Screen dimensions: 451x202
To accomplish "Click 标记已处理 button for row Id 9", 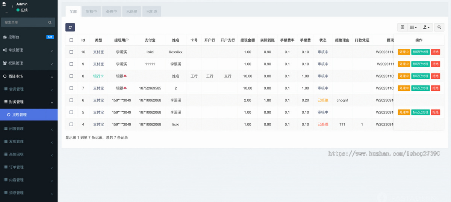I will [x=421, y=64].
